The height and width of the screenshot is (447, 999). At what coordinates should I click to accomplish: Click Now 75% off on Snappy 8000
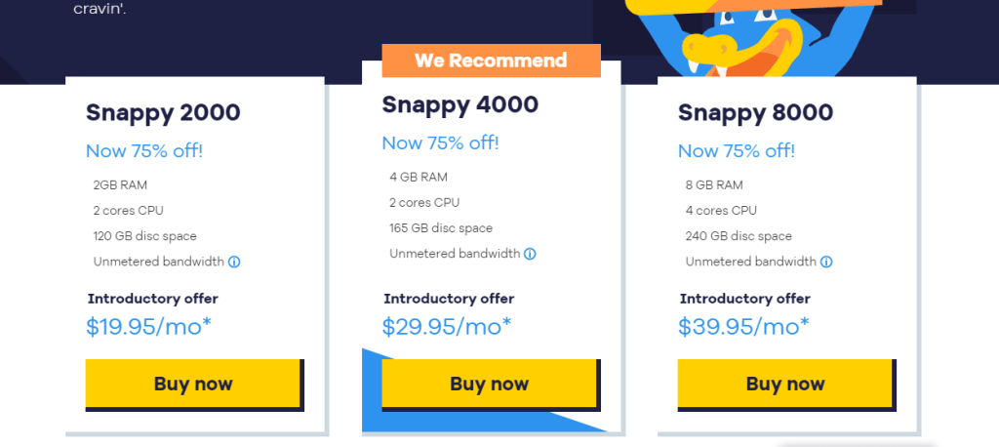pyautogui.click(x=737, y=150)
